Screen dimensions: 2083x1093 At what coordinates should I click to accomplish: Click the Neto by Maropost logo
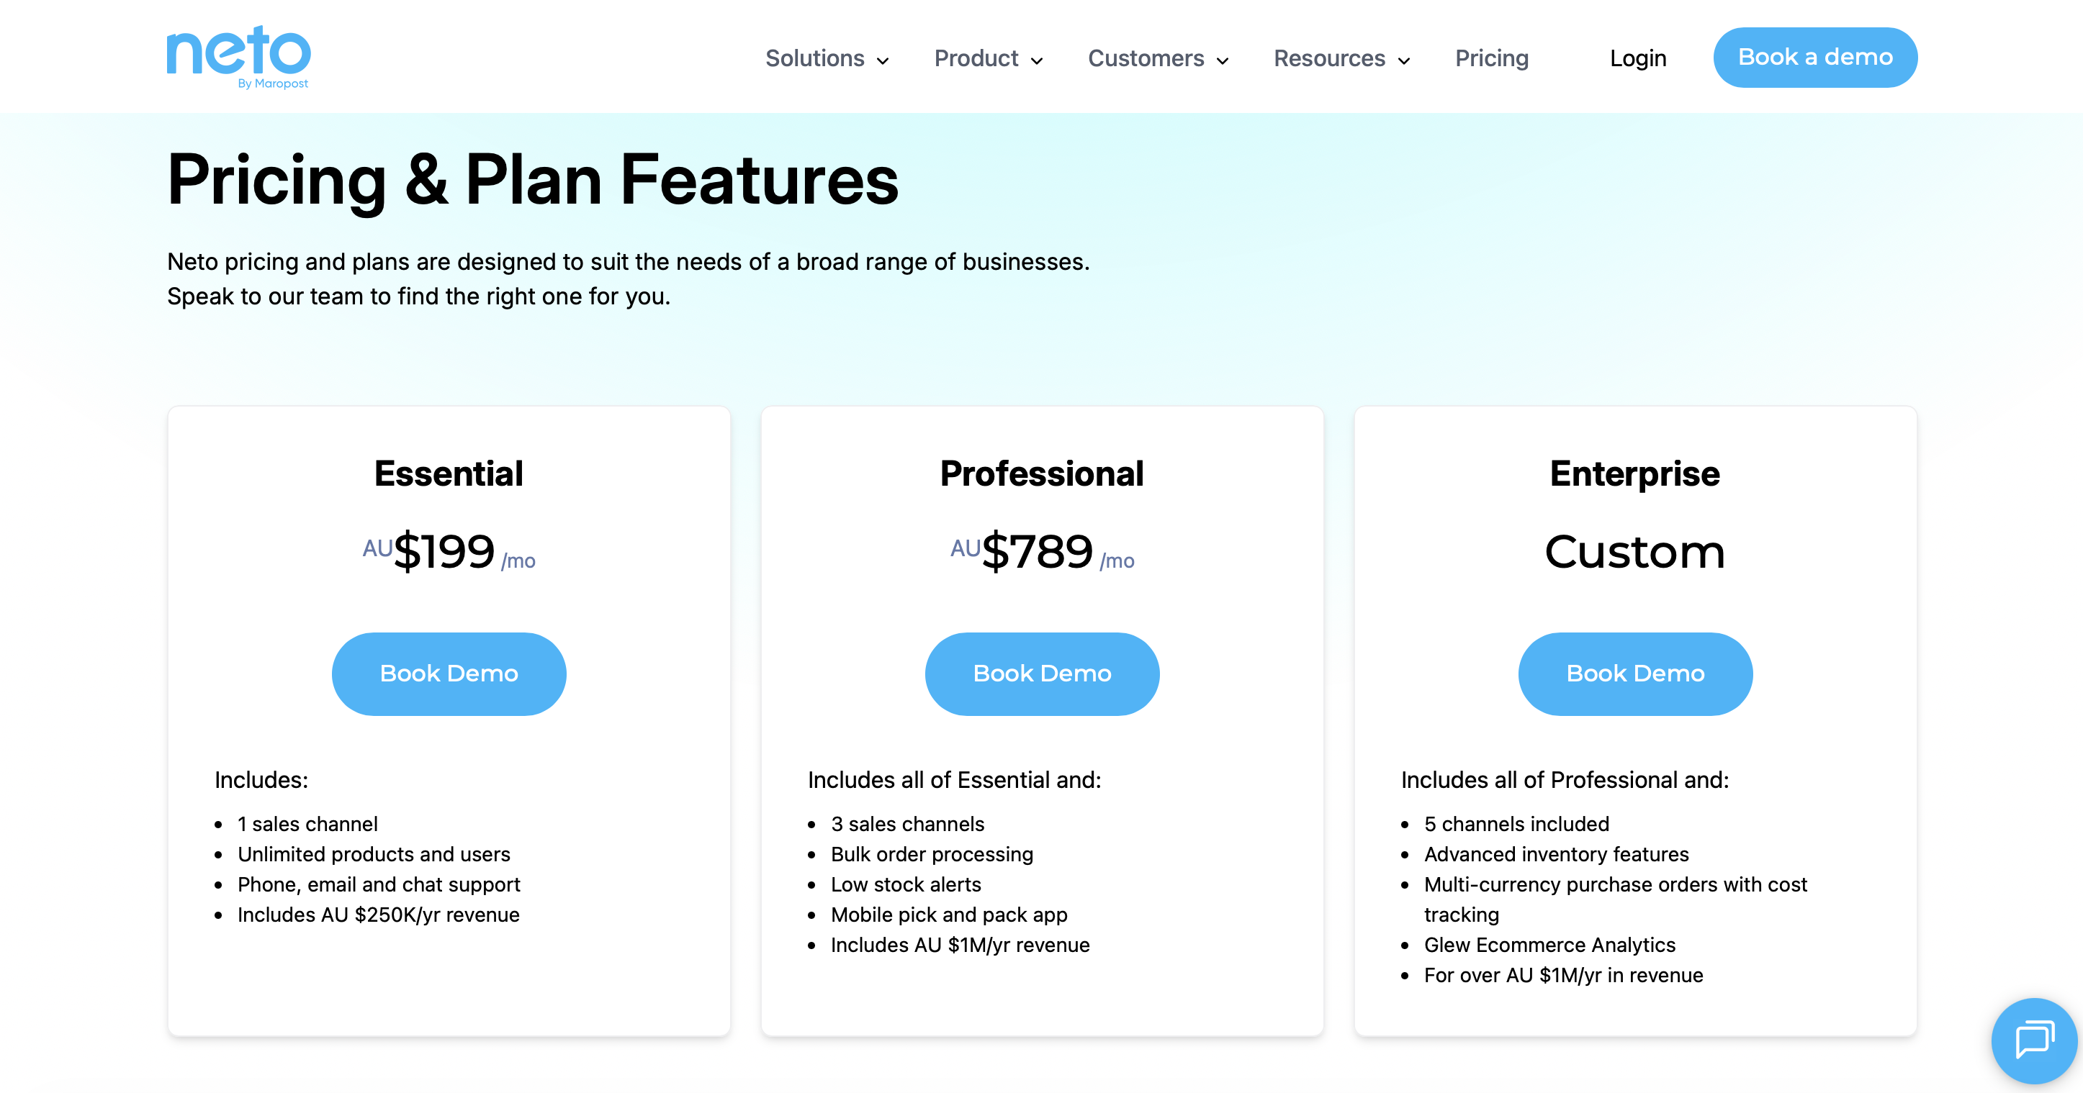coord(237,57)
